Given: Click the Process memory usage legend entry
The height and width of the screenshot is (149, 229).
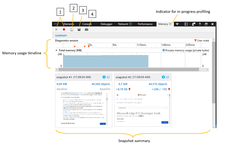Looking at the screenshot, I should 185,50.
